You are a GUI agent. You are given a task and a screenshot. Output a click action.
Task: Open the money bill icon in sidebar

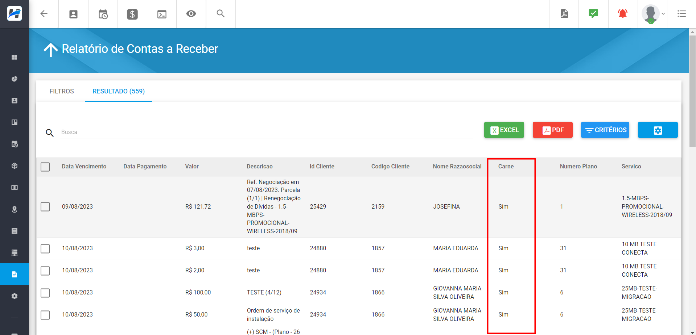[15, 188]
